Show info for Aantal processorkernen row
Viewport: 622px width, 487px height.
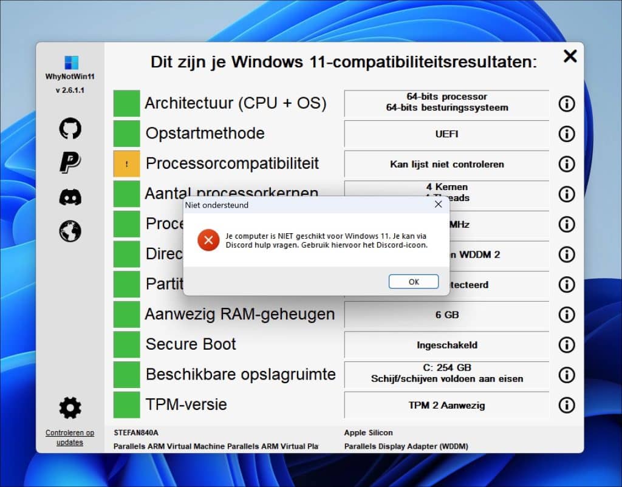click(567, 194)
